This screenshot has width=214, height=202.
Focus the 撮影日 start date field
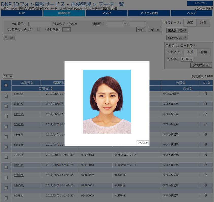pyautogui.click(x=115, y=24)
